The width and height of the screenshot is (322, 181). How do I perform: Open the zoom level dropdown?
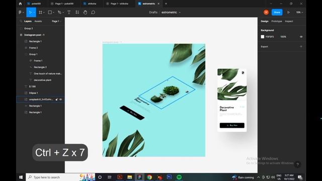(x=299, y=12)
